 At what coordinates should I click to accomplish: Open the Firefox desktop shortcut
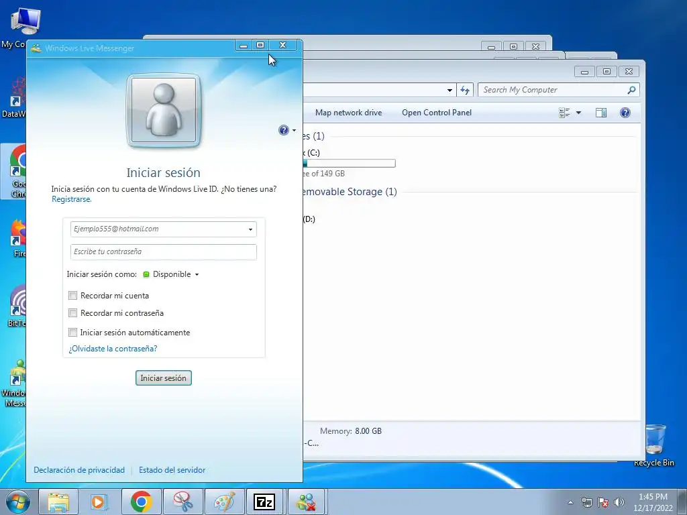pyautogui.click(x=17, y=239)
